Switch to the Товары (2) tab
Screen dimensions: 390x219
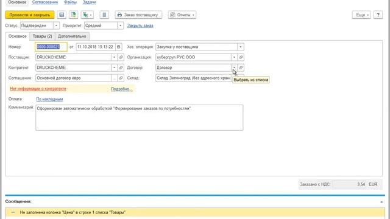42,36
